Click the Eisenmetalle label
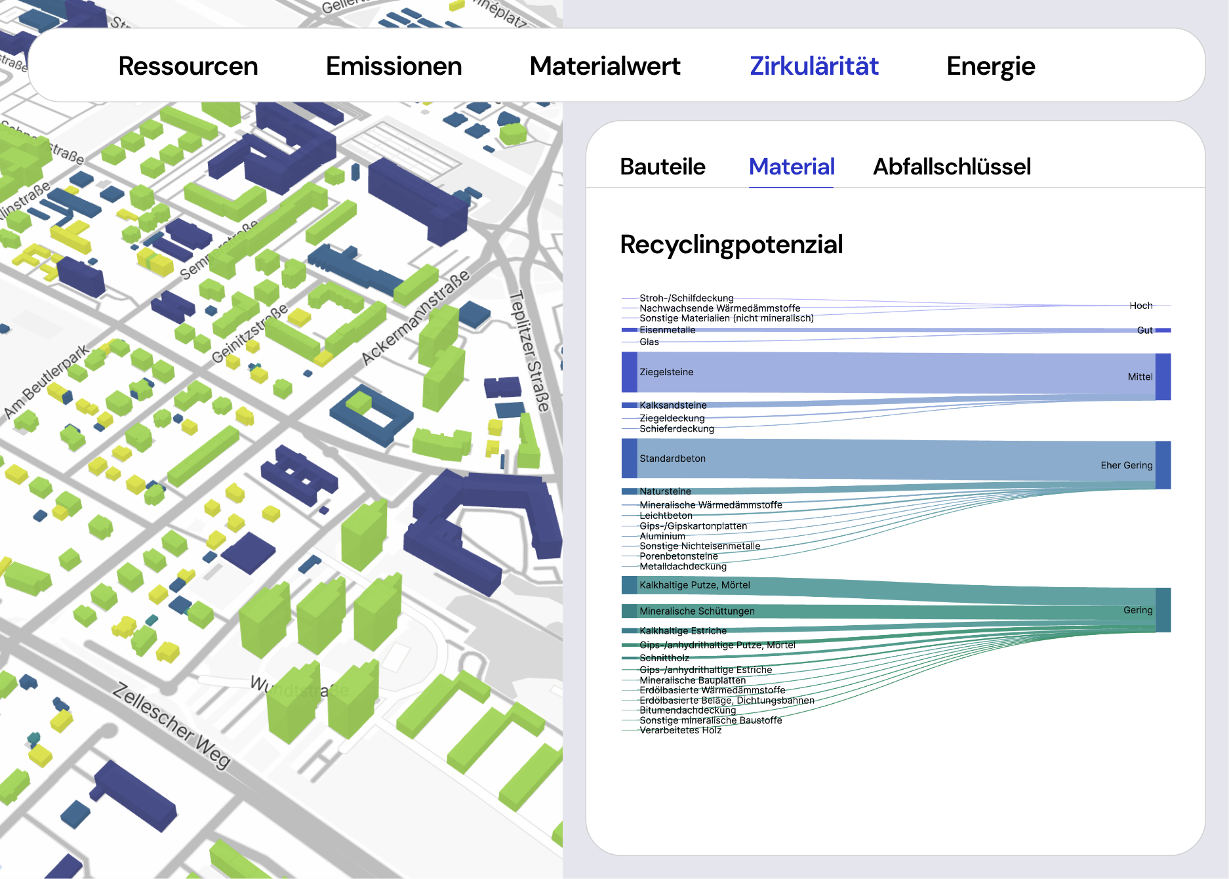The image size is (1229, 879). (667, 330)
